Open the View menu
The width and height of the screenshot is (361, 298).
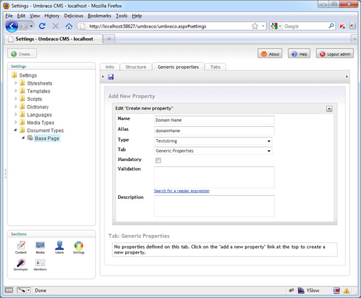(x=34, y=16)
